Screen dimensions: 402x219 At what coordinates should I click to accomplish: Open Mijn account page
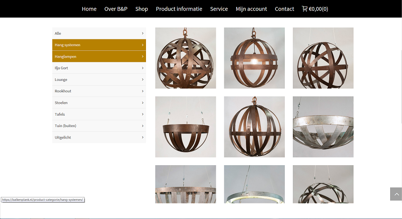[251, 9]
